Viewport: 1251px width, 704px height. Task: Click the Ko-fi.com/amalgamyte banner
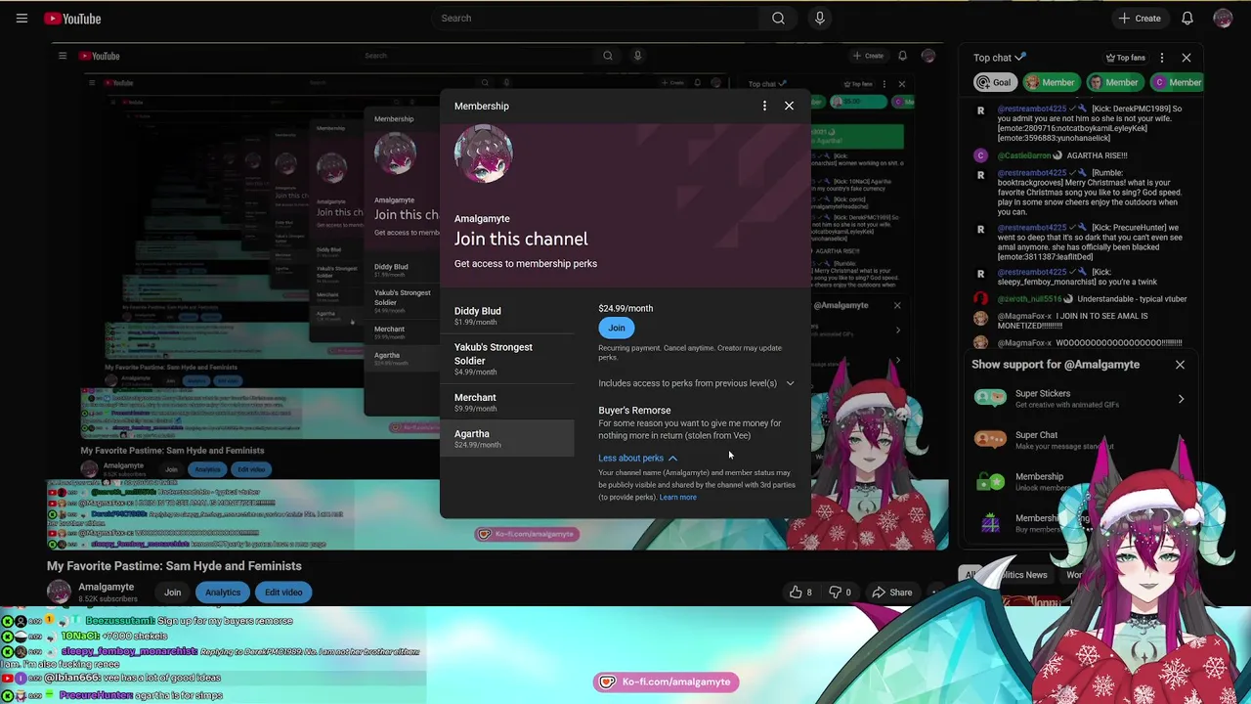[x=666, y=682]
